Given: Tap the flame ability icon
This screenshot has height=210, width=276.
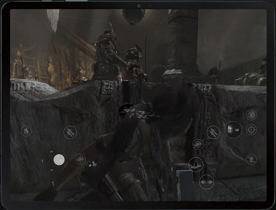Looking at the screenshot, I should pyautogui.click(x=26, y=131).
